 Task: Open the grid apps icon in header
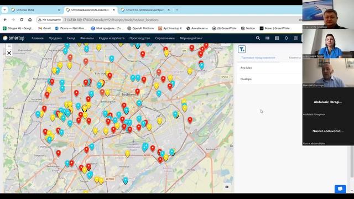(277, 38)
